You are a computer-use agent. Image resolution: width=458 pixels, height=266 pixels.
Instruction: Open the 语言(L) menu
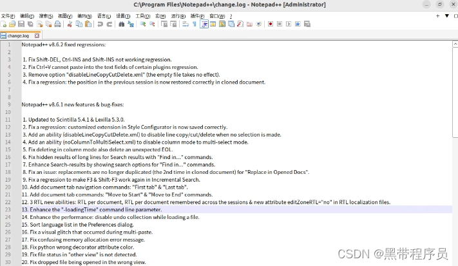104,16
